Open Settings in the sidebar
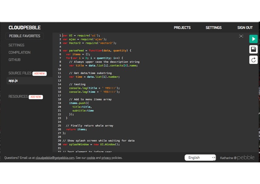260x184 pixels. point(16,45)
